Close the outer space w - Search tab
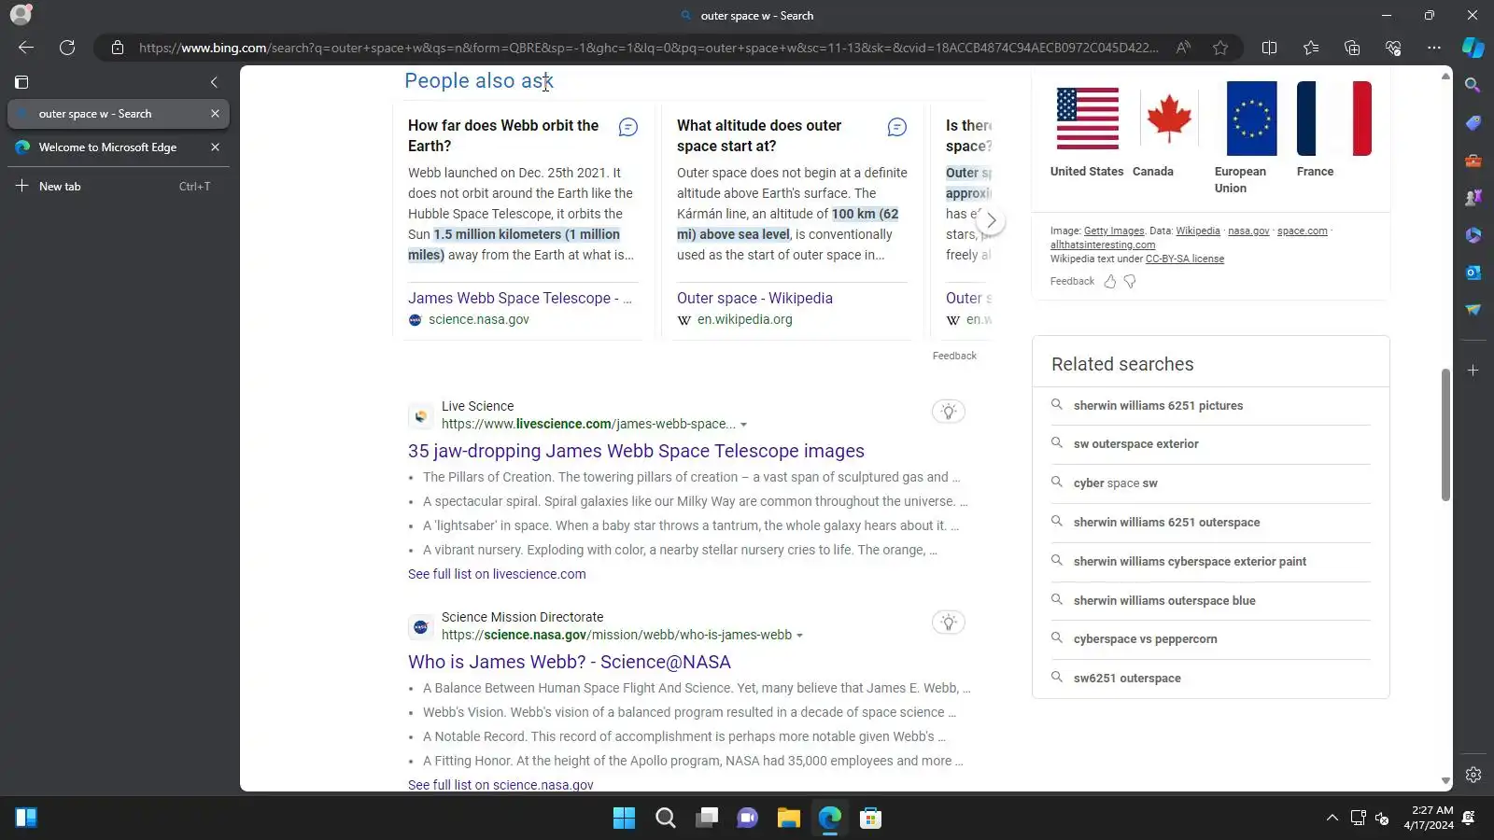 [x=215, y=114]
